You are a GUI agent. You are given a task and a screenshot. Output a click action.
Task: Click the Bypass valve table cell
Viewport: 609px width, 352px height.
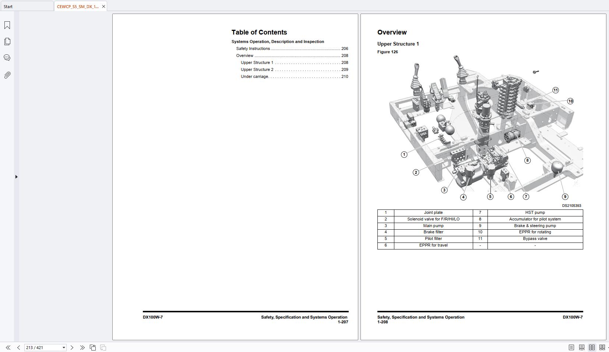(x=535, y=239)
